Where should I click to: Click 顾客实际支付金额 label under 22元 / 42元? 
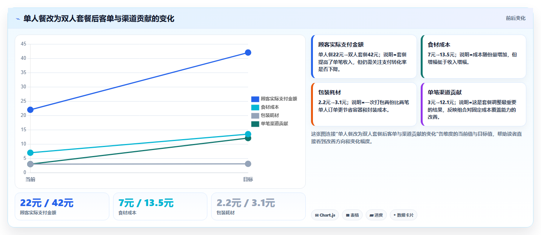(38, 213)
